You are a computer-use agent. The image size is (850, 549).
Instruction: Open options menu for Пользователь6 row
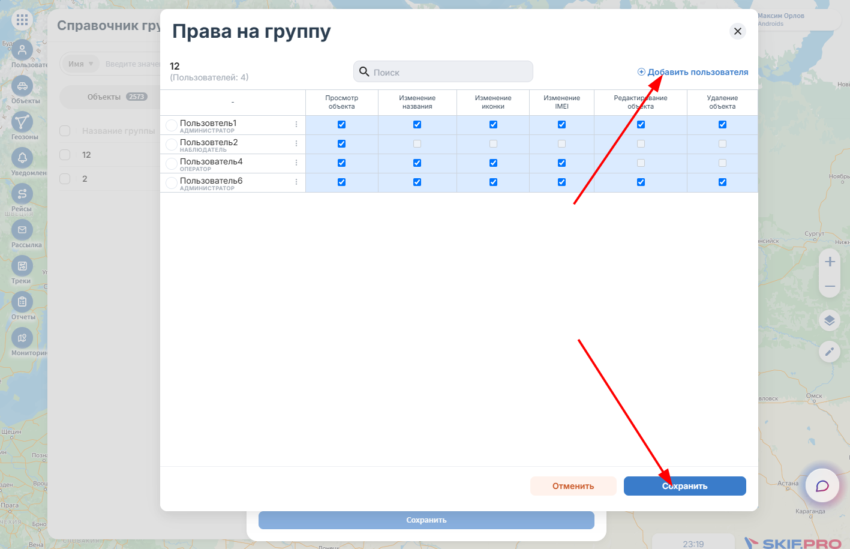(296, 182)
